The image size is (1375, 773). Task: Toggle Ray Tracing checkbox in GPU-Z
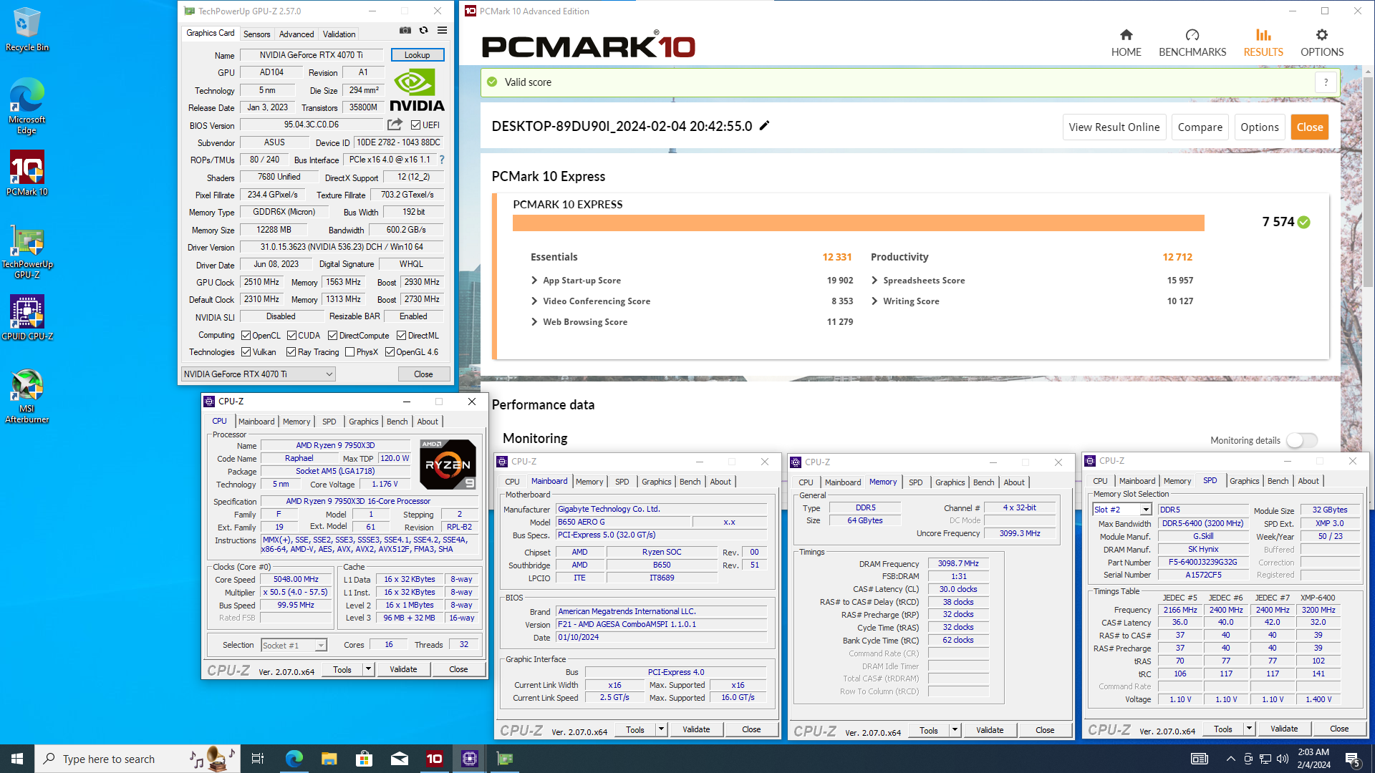pos(291,352)
